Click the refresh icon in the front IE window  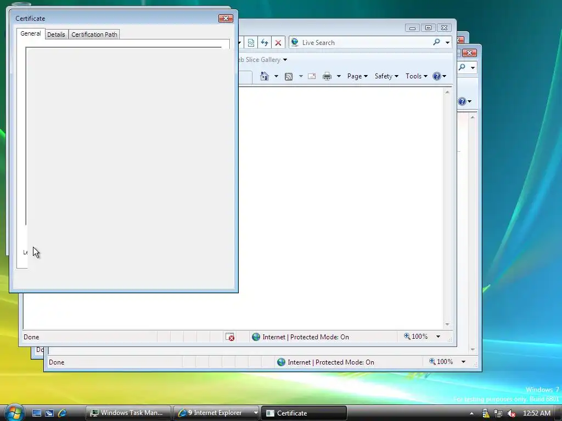coord(265,43)
